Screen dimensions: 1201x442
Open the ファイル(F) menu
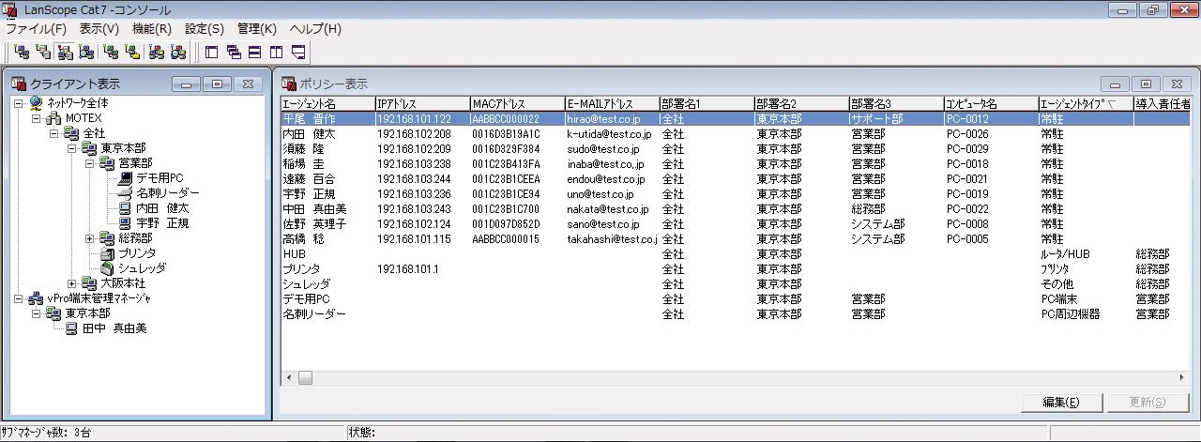click(36, 29)
